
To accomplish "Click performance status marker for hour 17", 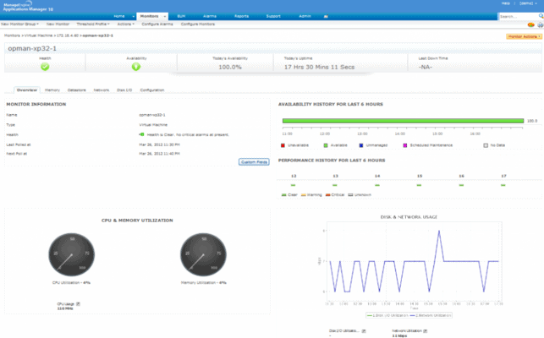I will click(x=503, y=185).
